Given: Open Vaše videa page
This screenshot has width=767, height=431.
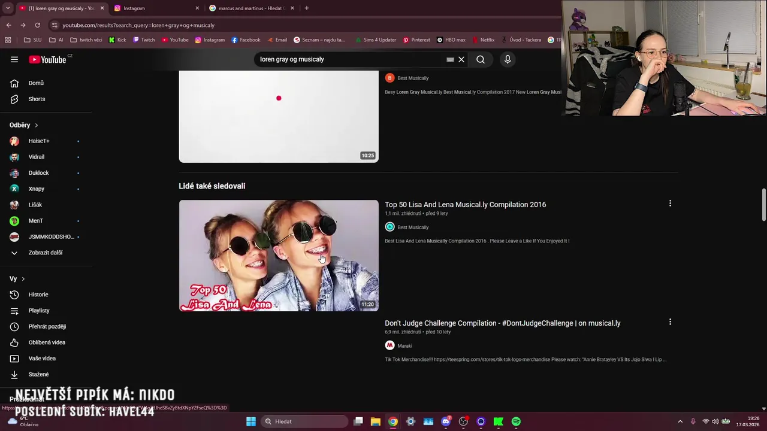Looking at the screenshot, I should click(x=42, y=359).
